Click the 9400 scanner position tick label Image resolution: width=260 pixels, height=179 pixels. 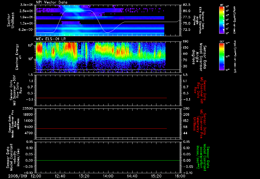pos(29,127)
